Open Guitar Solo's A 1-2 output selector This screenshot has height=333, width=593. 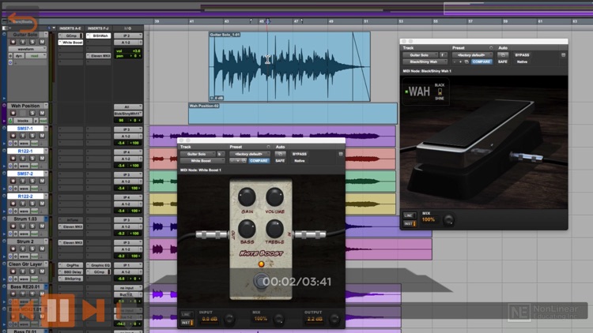(x=128, y=43)
